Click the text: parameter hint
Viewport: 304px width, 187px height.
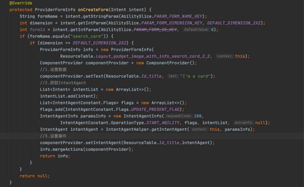pyautogui.click(x=173, y=76)
